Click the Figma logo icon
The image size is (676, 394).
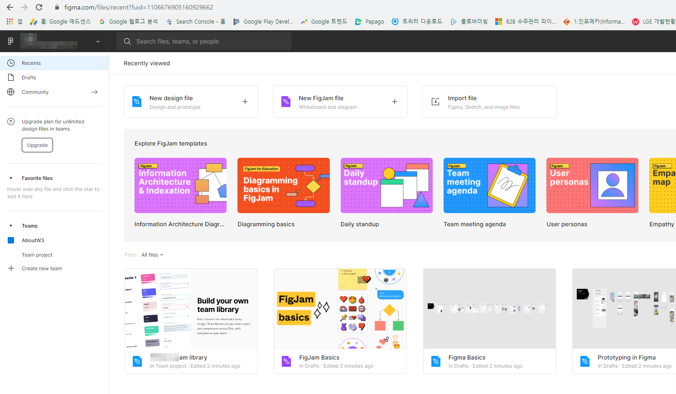tap(10, 41)
